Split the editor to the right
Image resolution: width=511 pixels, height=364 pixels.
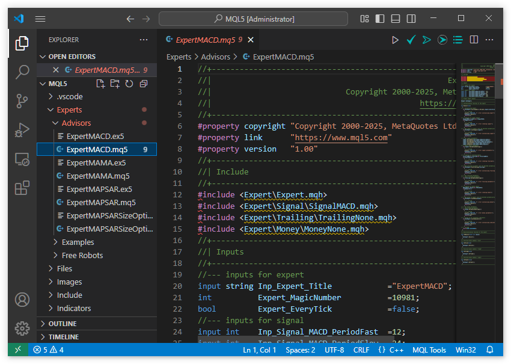(474, 40)
